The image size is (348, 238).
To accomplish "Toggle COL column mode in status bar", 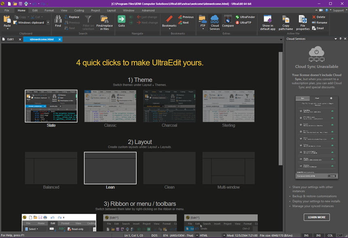I will coord(330,235).
